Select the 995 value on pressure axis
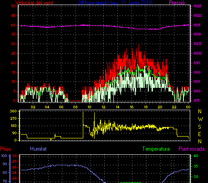 pyautogui.click(x=197, y=63)
